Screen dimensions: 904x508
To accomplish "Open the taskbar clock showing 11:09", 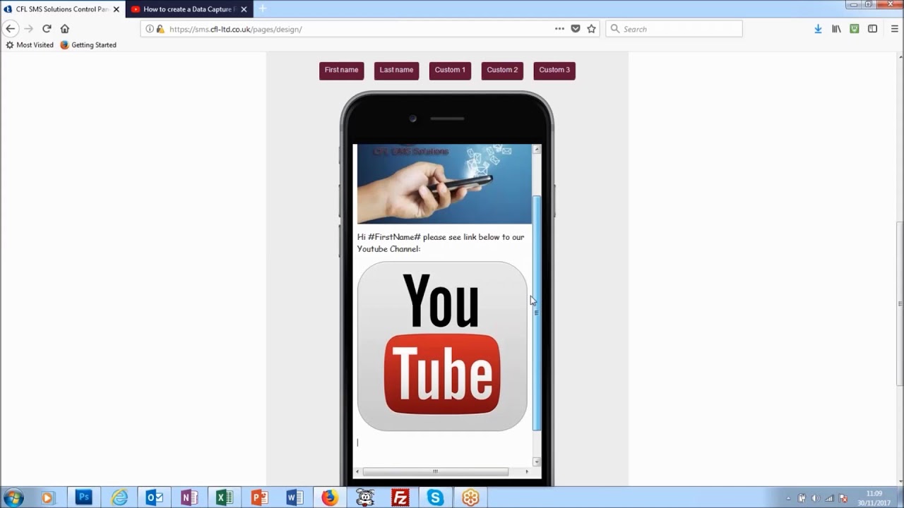I will click(x=874, y=498).
